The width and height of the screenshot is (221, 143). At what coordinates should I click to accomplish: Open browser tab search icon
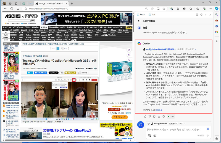coord(30,4)
